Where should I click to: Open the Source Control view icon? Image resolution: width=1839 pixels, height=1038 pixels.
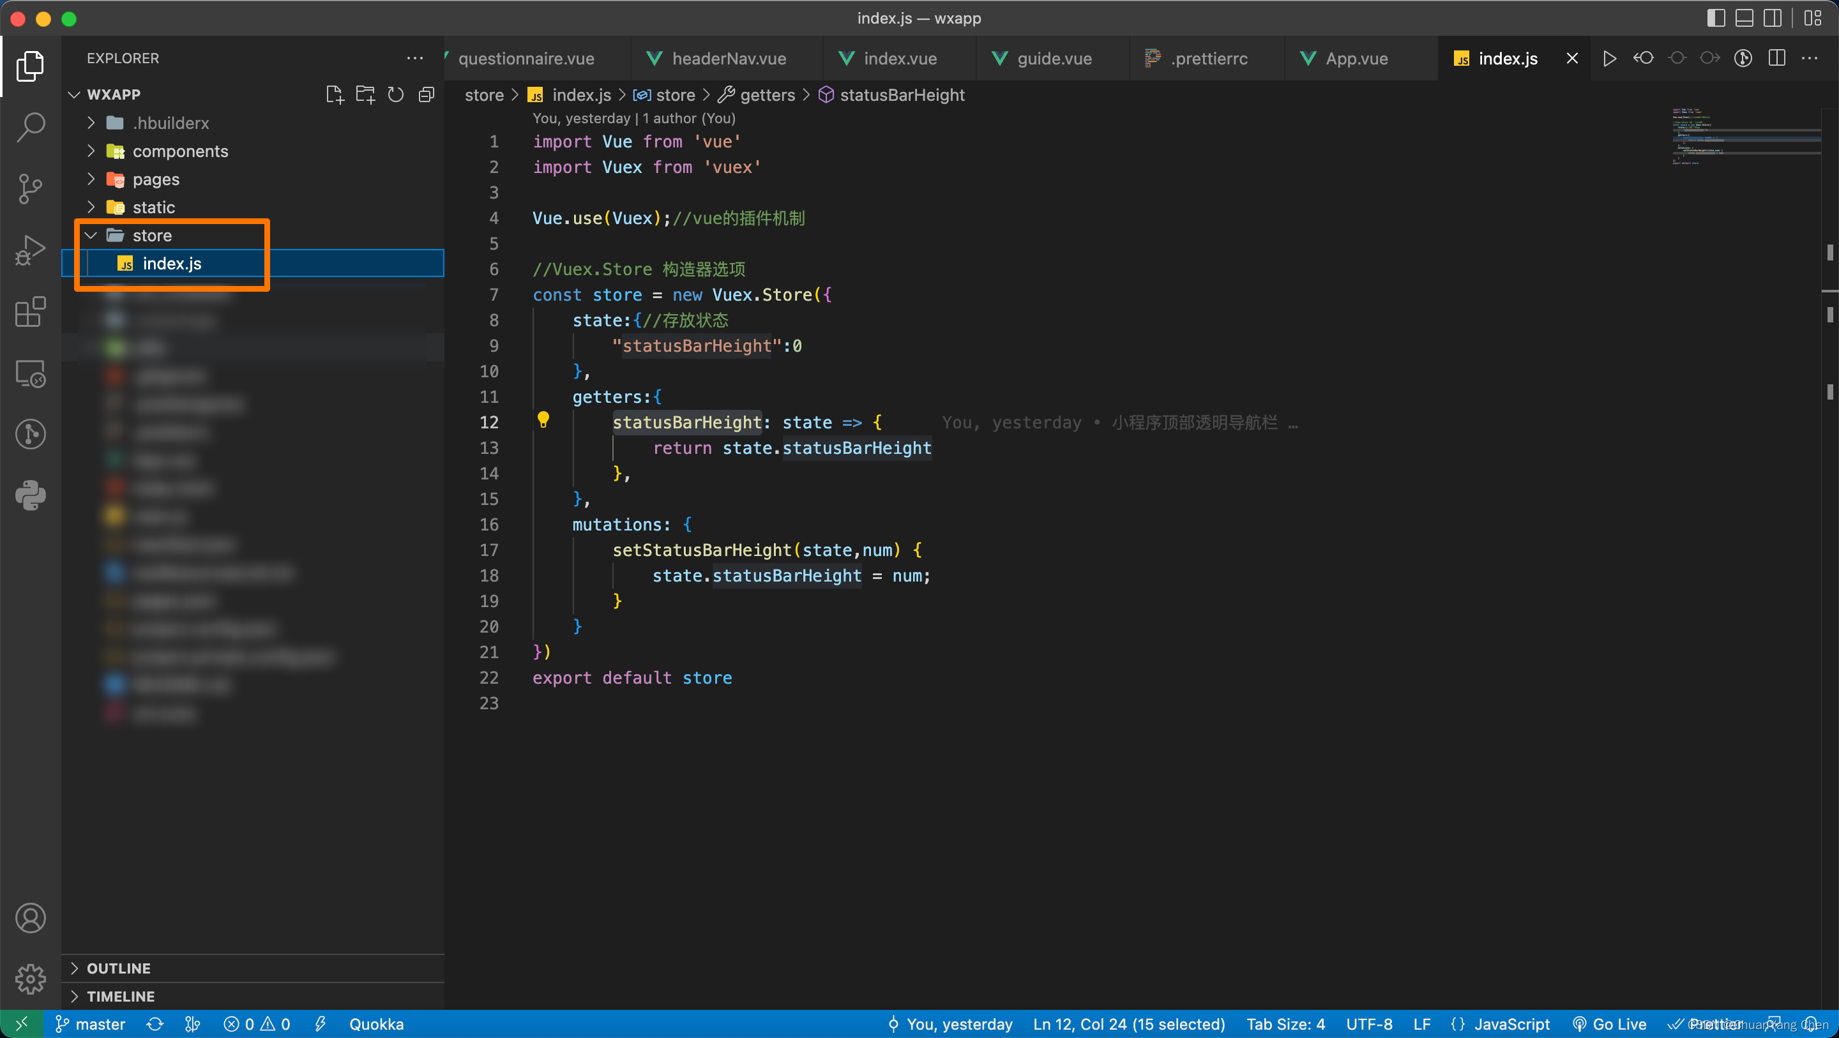30,188
